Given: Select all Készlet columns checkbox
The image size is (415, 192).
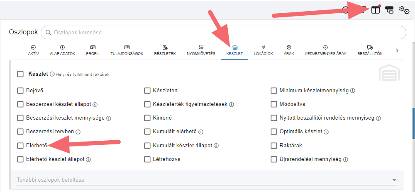Looking at the screenshot, I should (x=20, y=74).
